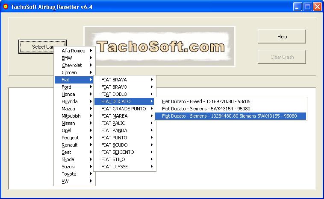Choose FIAT BRAVO model entry
324x199 pixels.
pos(125,87)
